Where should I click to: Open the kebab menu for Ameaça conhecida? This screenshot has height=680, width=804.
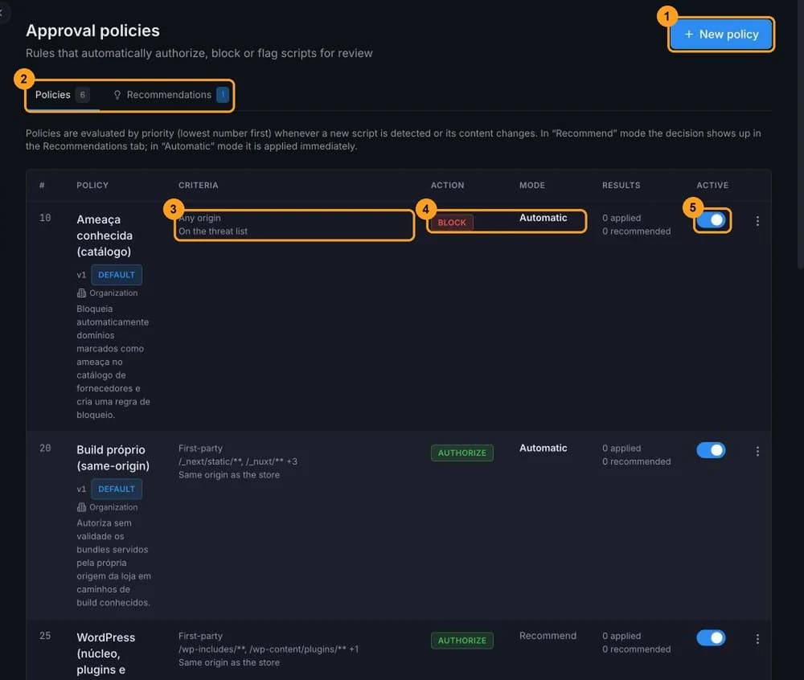click(x=757, y=221)
